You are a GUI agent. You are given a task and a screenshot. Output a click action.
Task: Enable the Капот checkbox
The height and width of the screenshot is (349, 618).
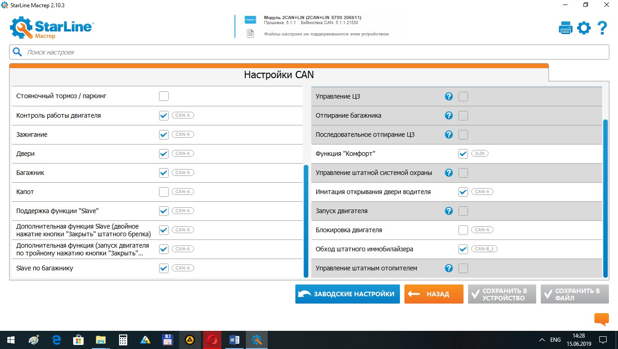[164, 192]
